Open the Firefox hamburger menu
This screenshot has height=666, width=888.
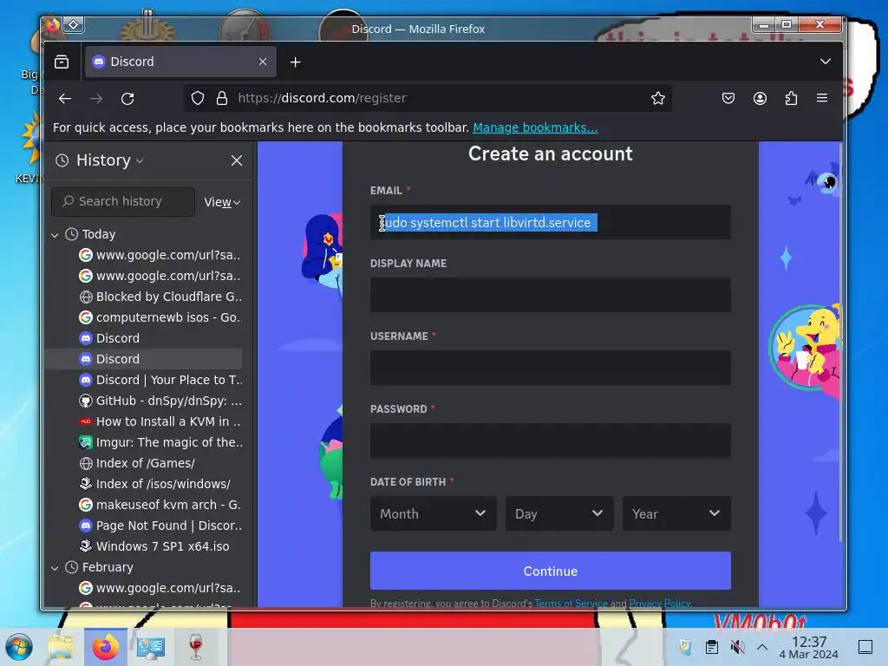822,99
